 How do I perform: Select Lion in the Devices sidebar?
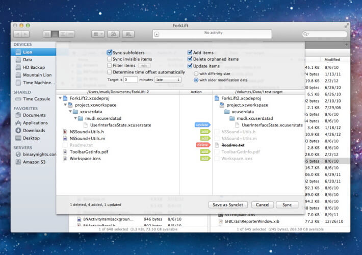point(33,52)
